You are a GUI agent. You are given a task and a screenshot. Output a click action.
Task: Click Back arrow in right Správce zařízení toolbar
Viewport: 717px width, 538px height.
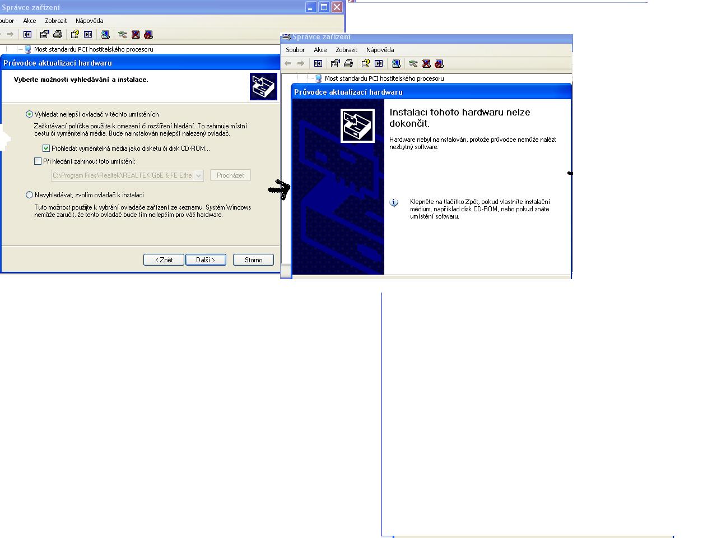coord(288,63)
